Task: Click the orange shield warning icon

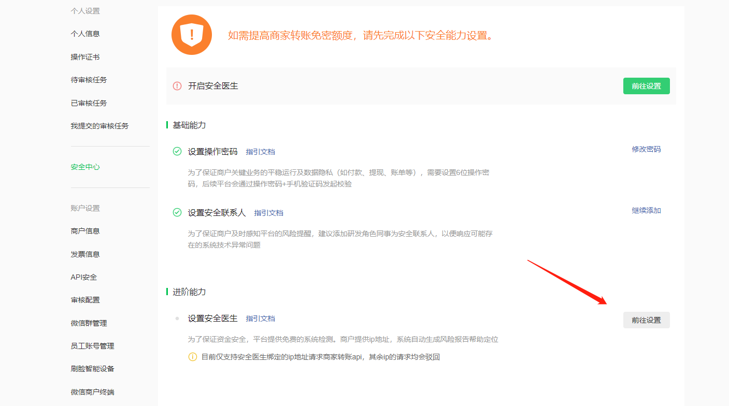Action: [x=192, y=35]
